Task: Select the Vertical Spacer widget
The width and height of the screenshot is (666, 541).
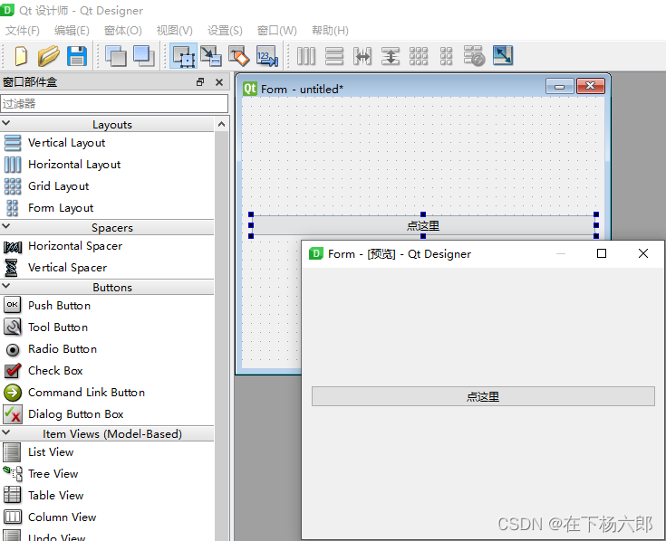Action: pos(107,268)
